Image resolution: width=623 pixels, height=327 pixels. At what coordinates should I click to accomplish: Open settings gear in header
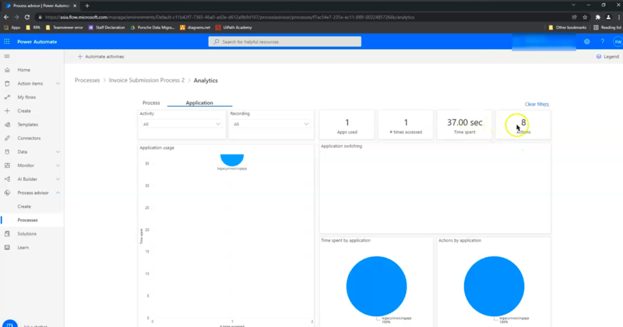tap(587, 41)
